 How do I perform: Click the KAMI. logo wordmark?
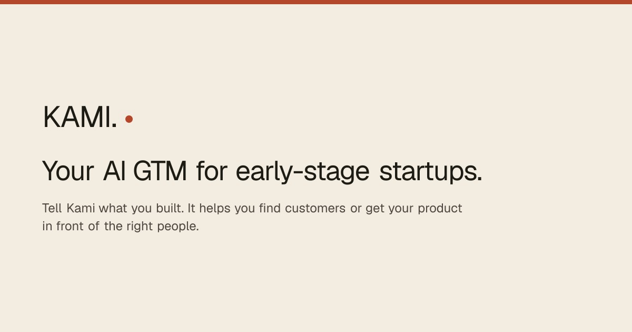80,118
